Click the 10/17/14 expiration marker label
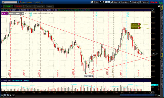The width and height of the screenshot is (164, 98). [73, 73]
